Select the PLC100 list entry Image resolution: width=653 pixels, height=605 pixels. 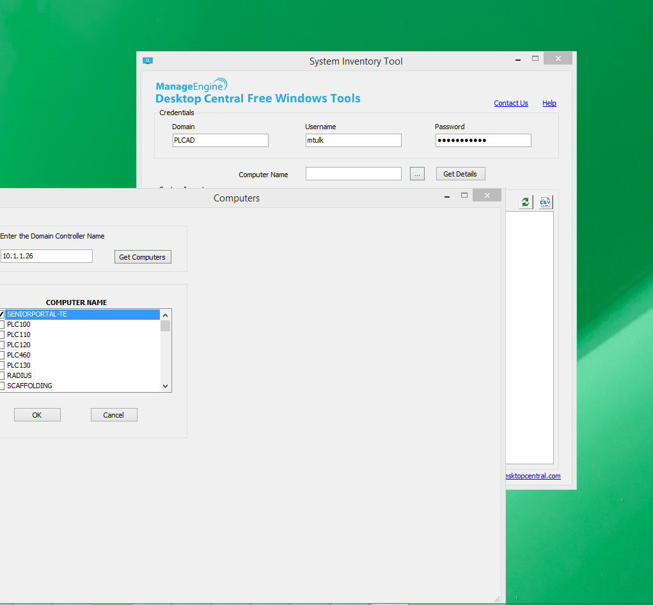point(19,324)
